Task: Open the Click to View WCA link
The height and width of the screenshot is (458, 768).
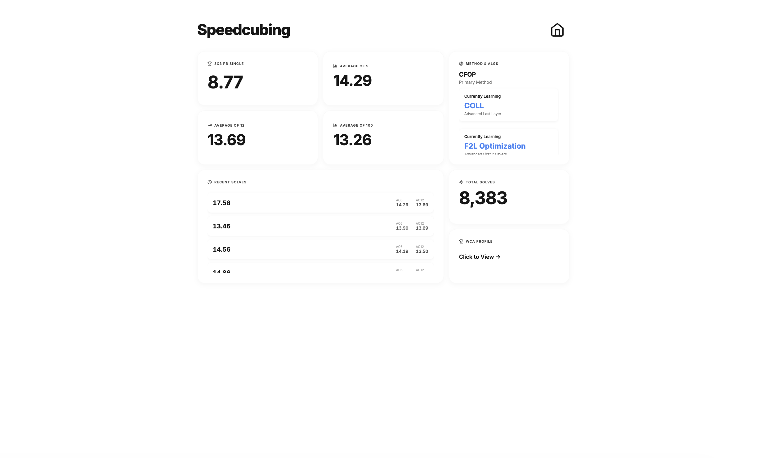Action: point(479,257)
